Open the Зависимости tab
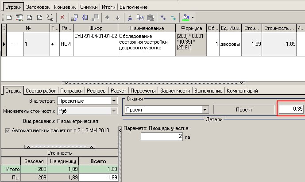Viewport: 305px width, 182px height. (175, 91)
